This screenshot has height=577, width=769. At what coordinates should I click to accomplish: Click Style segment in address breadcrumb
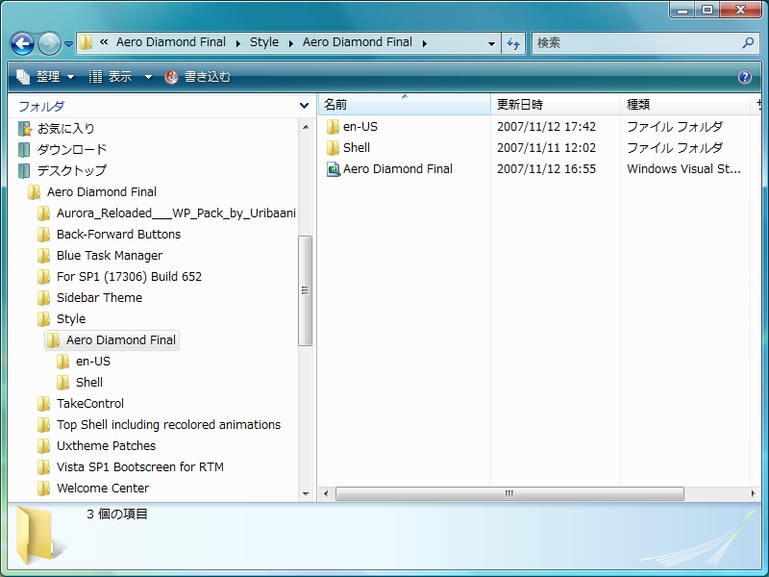(x=263, y=42)
